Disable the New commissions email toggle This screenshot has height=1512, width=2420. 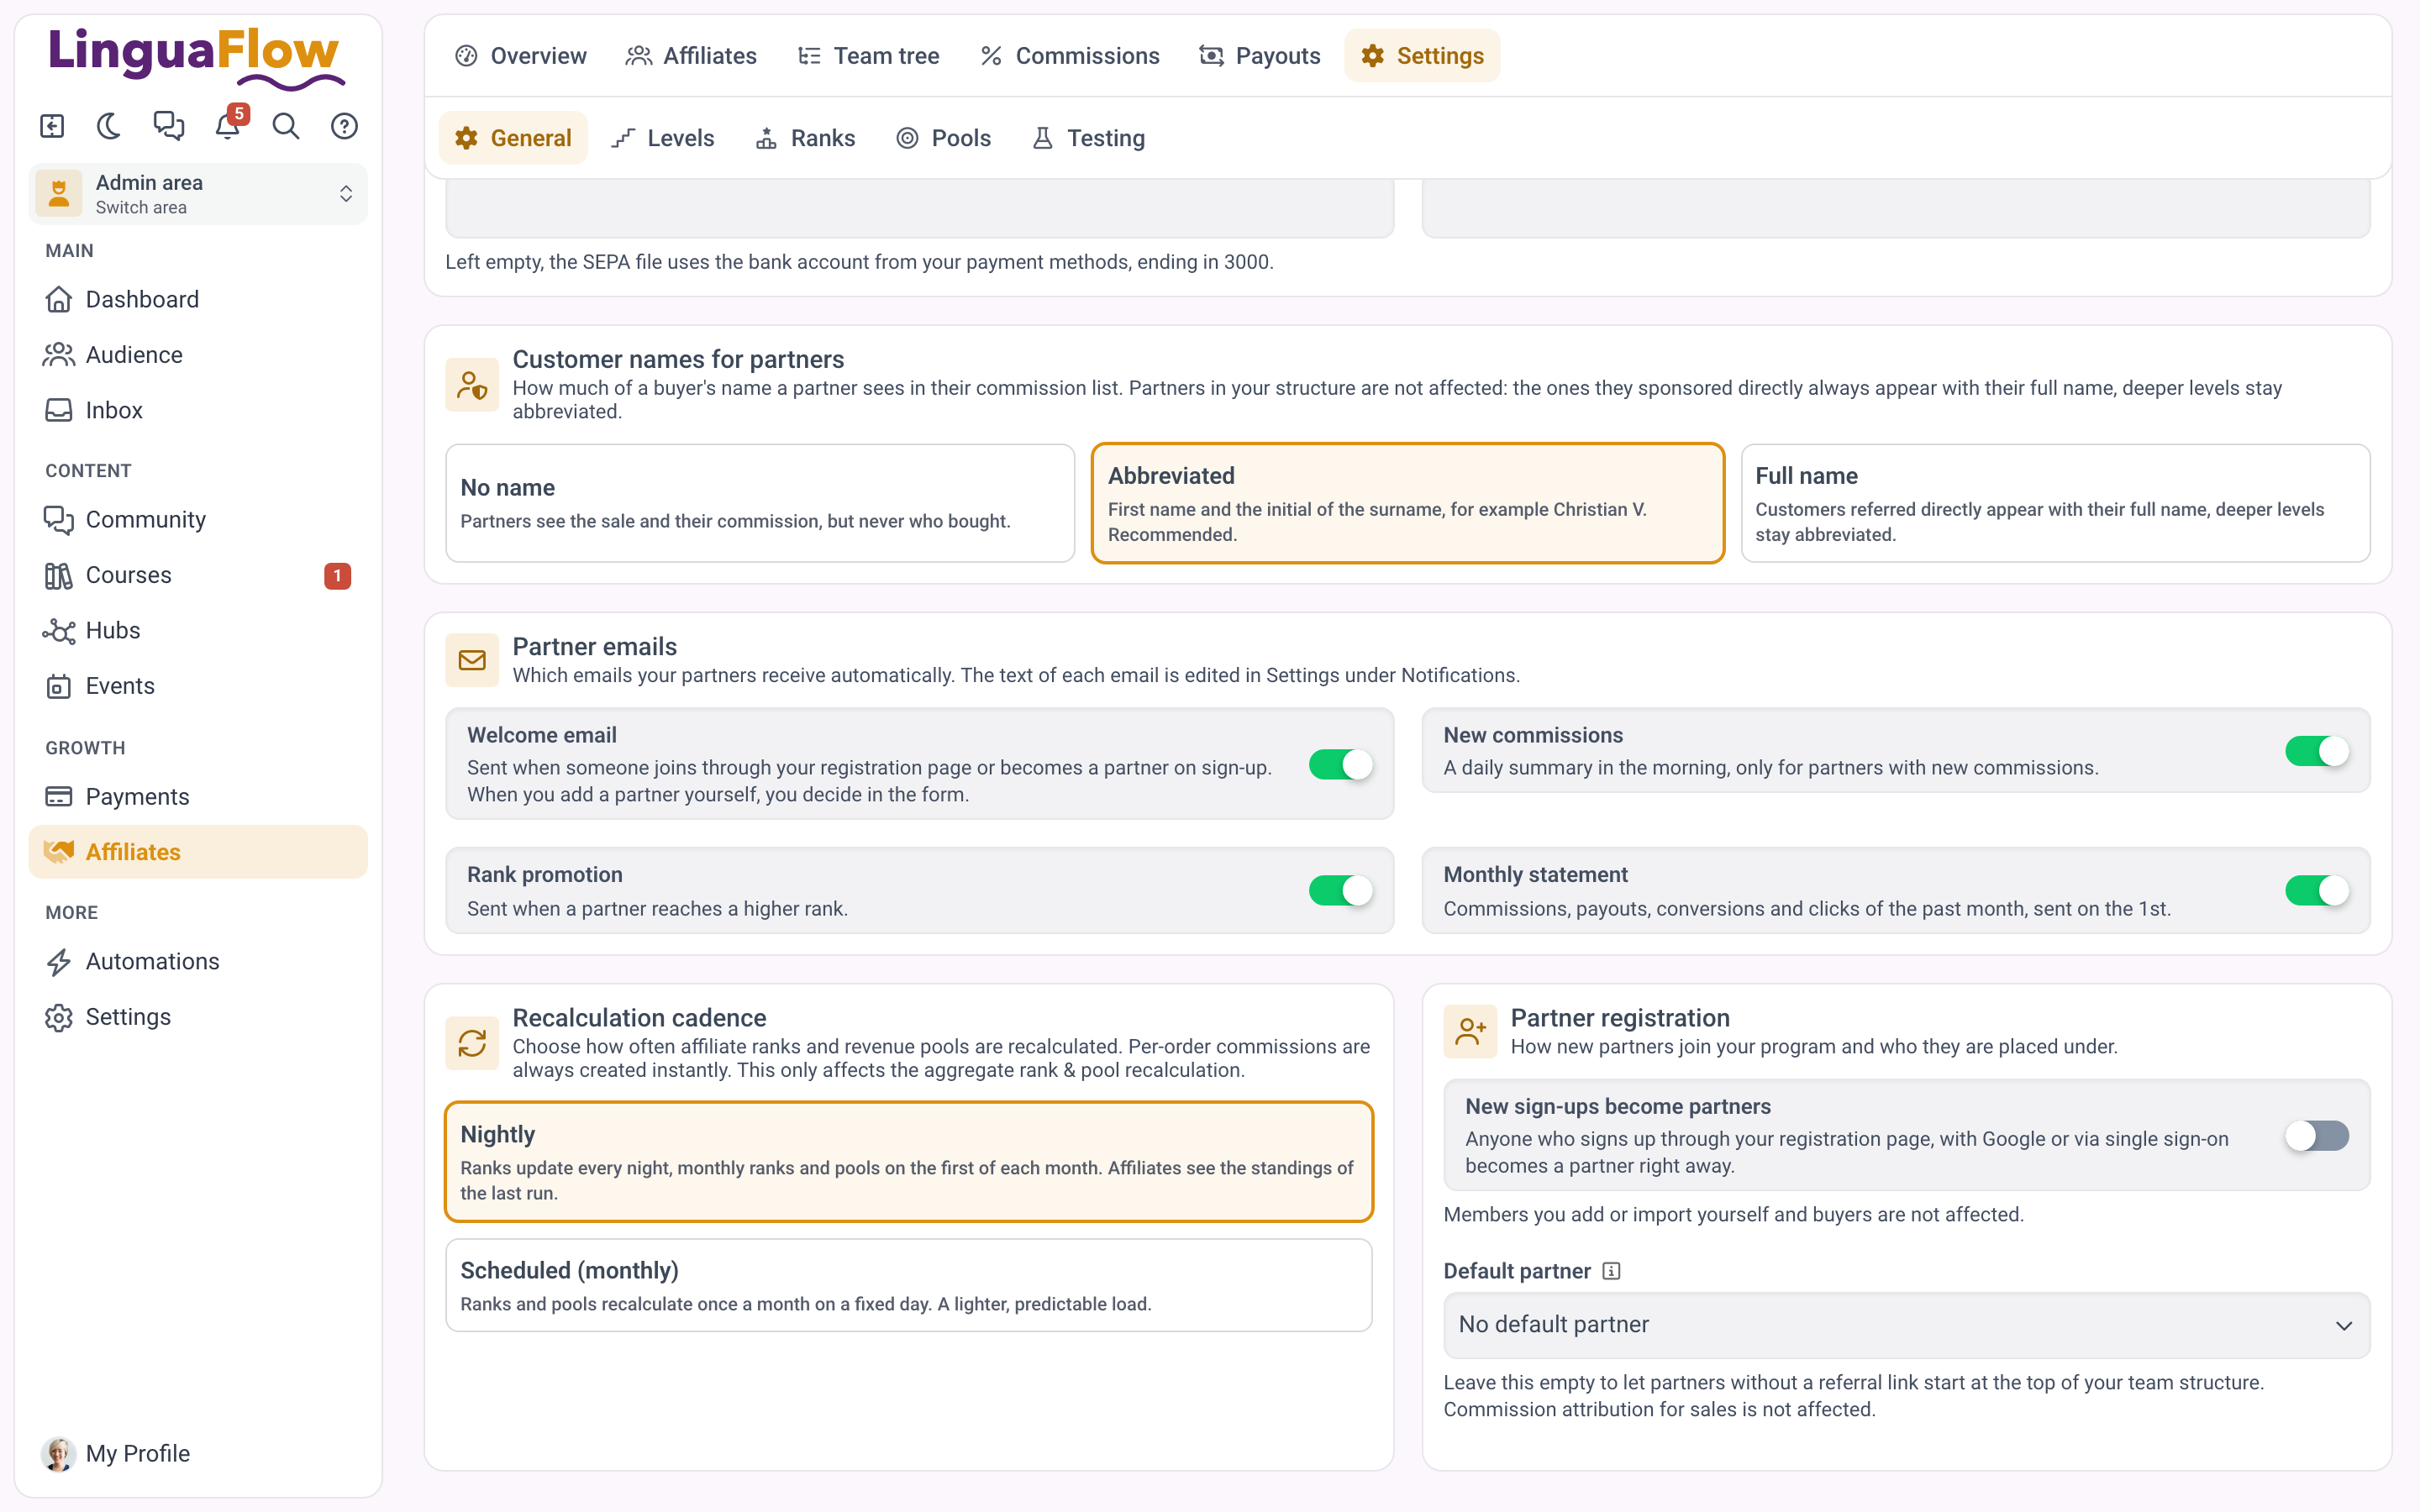[x=2317, y=751]
